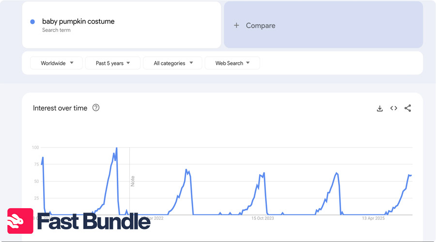
Task: Click the Interest over time heading
Action: (x=60, y=108)
